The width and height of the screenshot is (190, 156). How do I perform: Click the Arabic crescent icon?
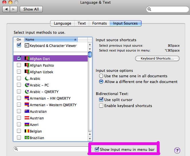tap(27, 78)
